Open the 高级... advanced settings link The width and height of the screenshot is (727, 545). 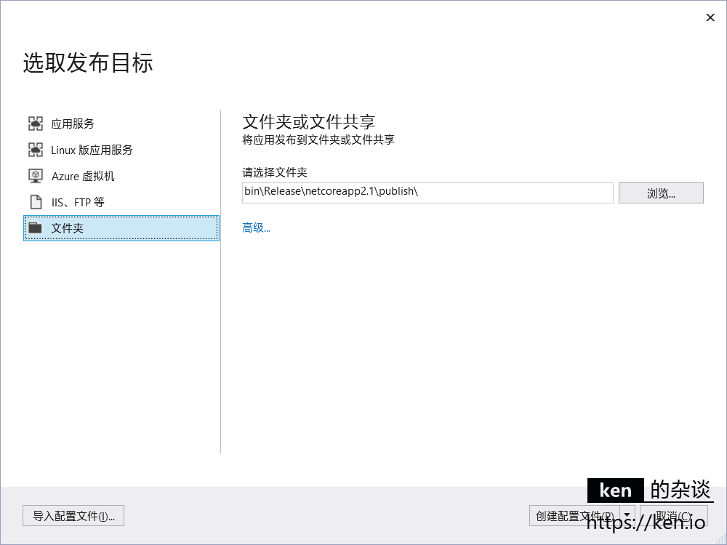point(256,227)
